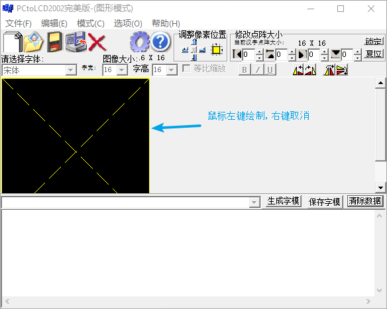387x309 pixels.
Task: Expand the 字宽 width dropdown
Action: click(x=121, y=70)
